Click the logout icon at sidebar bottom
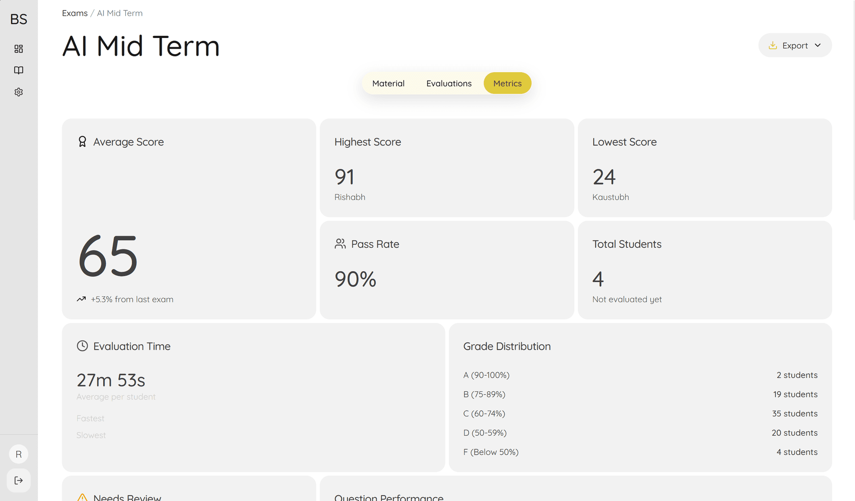The width and height of the screenshot is (855, 501). pyautogui.click(x=18, y=480)
